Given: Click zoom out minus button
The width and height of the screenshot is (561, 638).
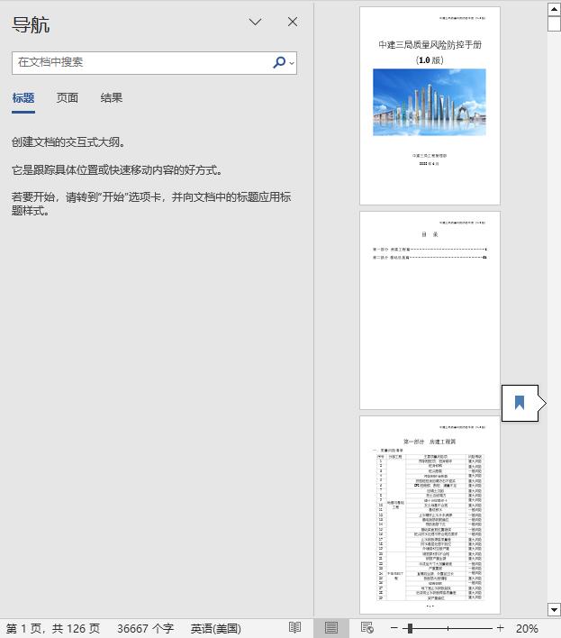Looking at the screenshot, I should tap(394, 628).
